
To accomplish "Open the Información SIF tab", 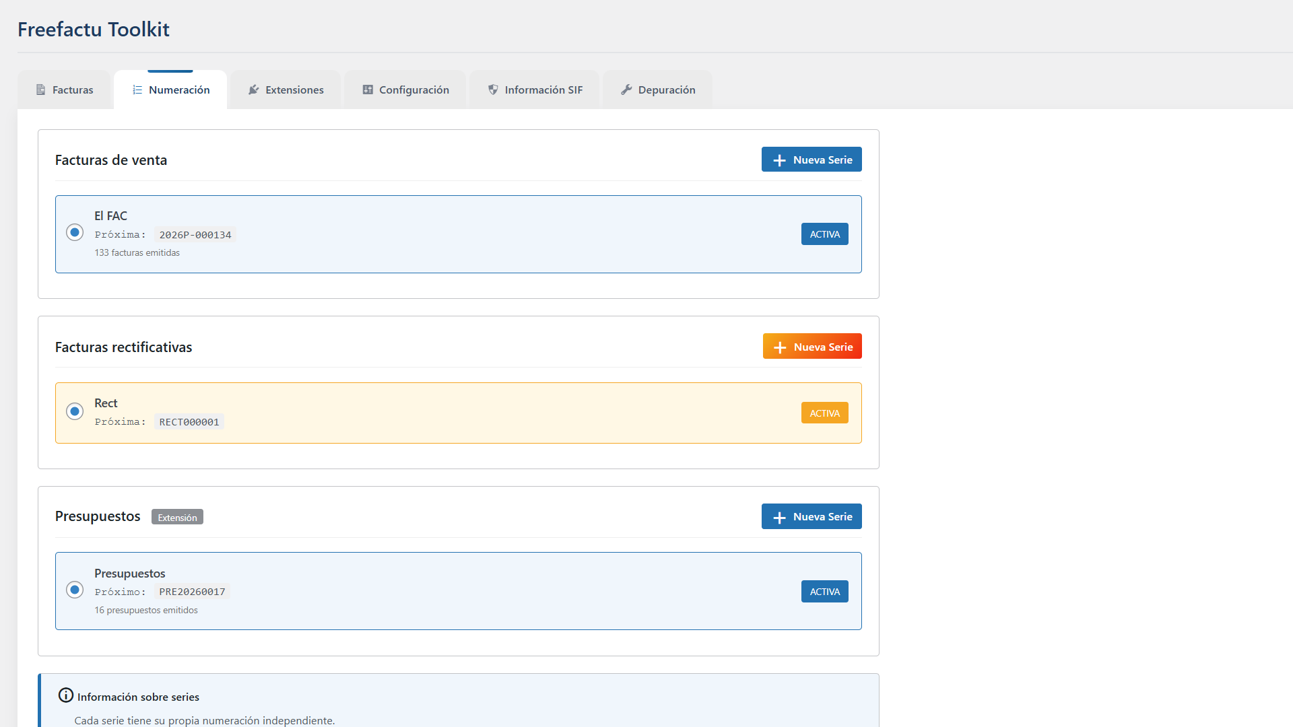I will pos(535,90).
